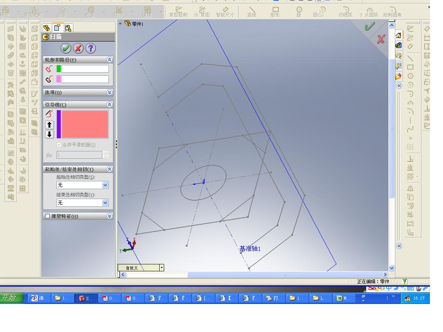Open the 自定义 view dropdown arrow
The width and height of the screenshot is (443, 332).
click(162, 267)
